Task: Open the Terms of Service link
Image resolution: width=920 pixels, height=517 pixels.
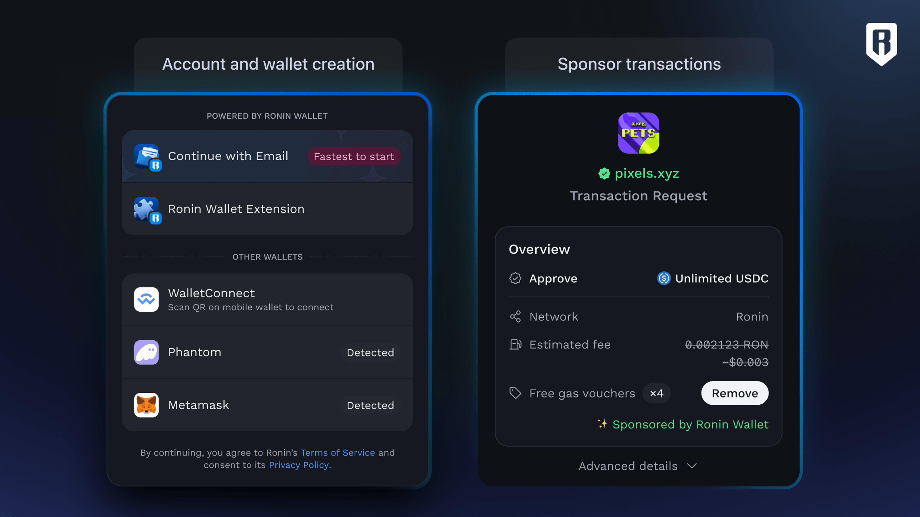Action: (338, 452)
